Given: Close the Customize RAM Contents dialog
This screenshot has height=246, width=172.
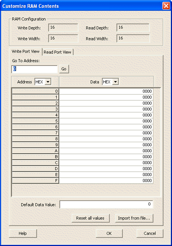Looking at the screenshot, I should click(x=166, y=6).
